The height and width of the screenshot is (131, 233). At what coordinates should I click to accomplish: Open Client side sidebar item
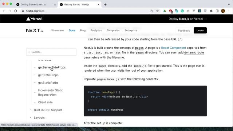click(45, 102)
